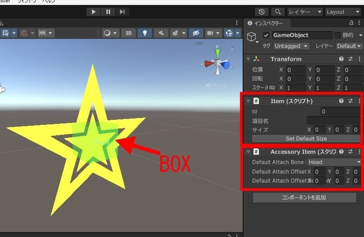Toggle hidden objects visibility eye icon
This screenshot has height=237, width=364.
click(196, 33)
